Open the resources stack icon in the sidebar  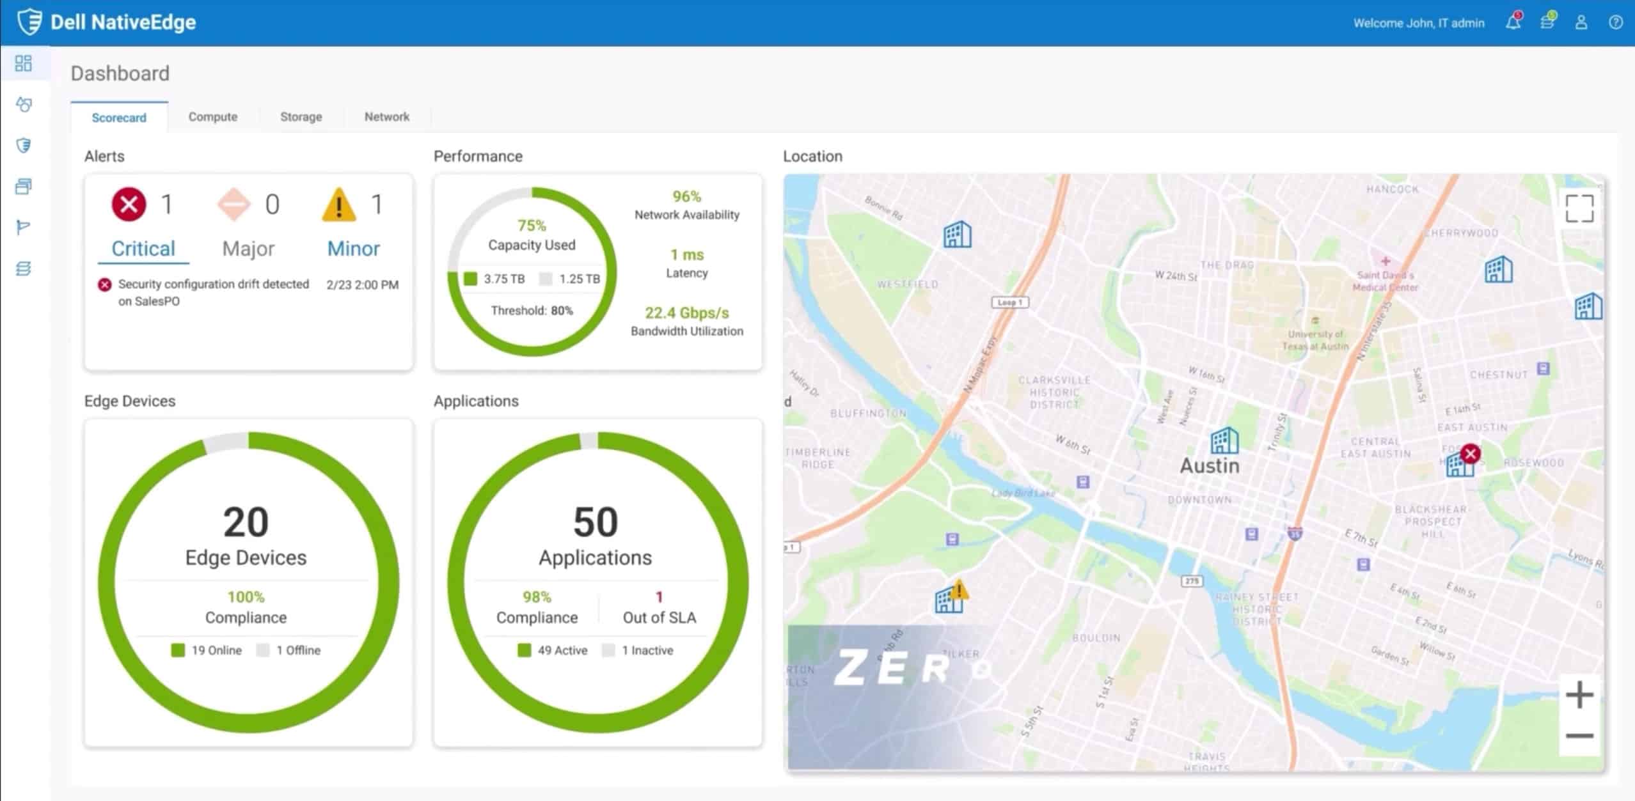[24, 268]
